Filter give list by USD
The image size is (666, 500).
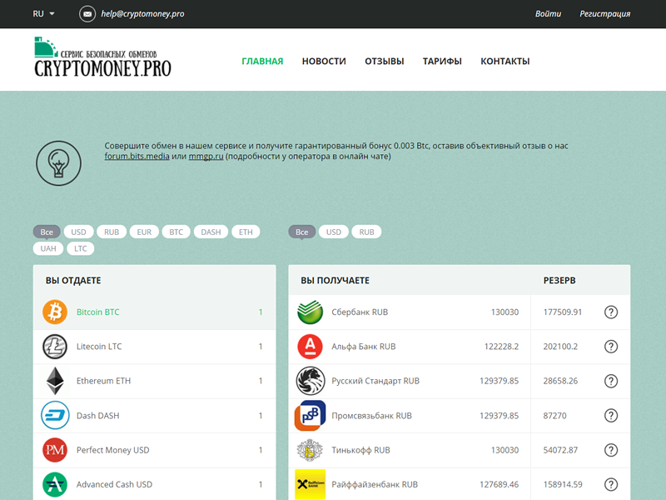coord(78,232)
